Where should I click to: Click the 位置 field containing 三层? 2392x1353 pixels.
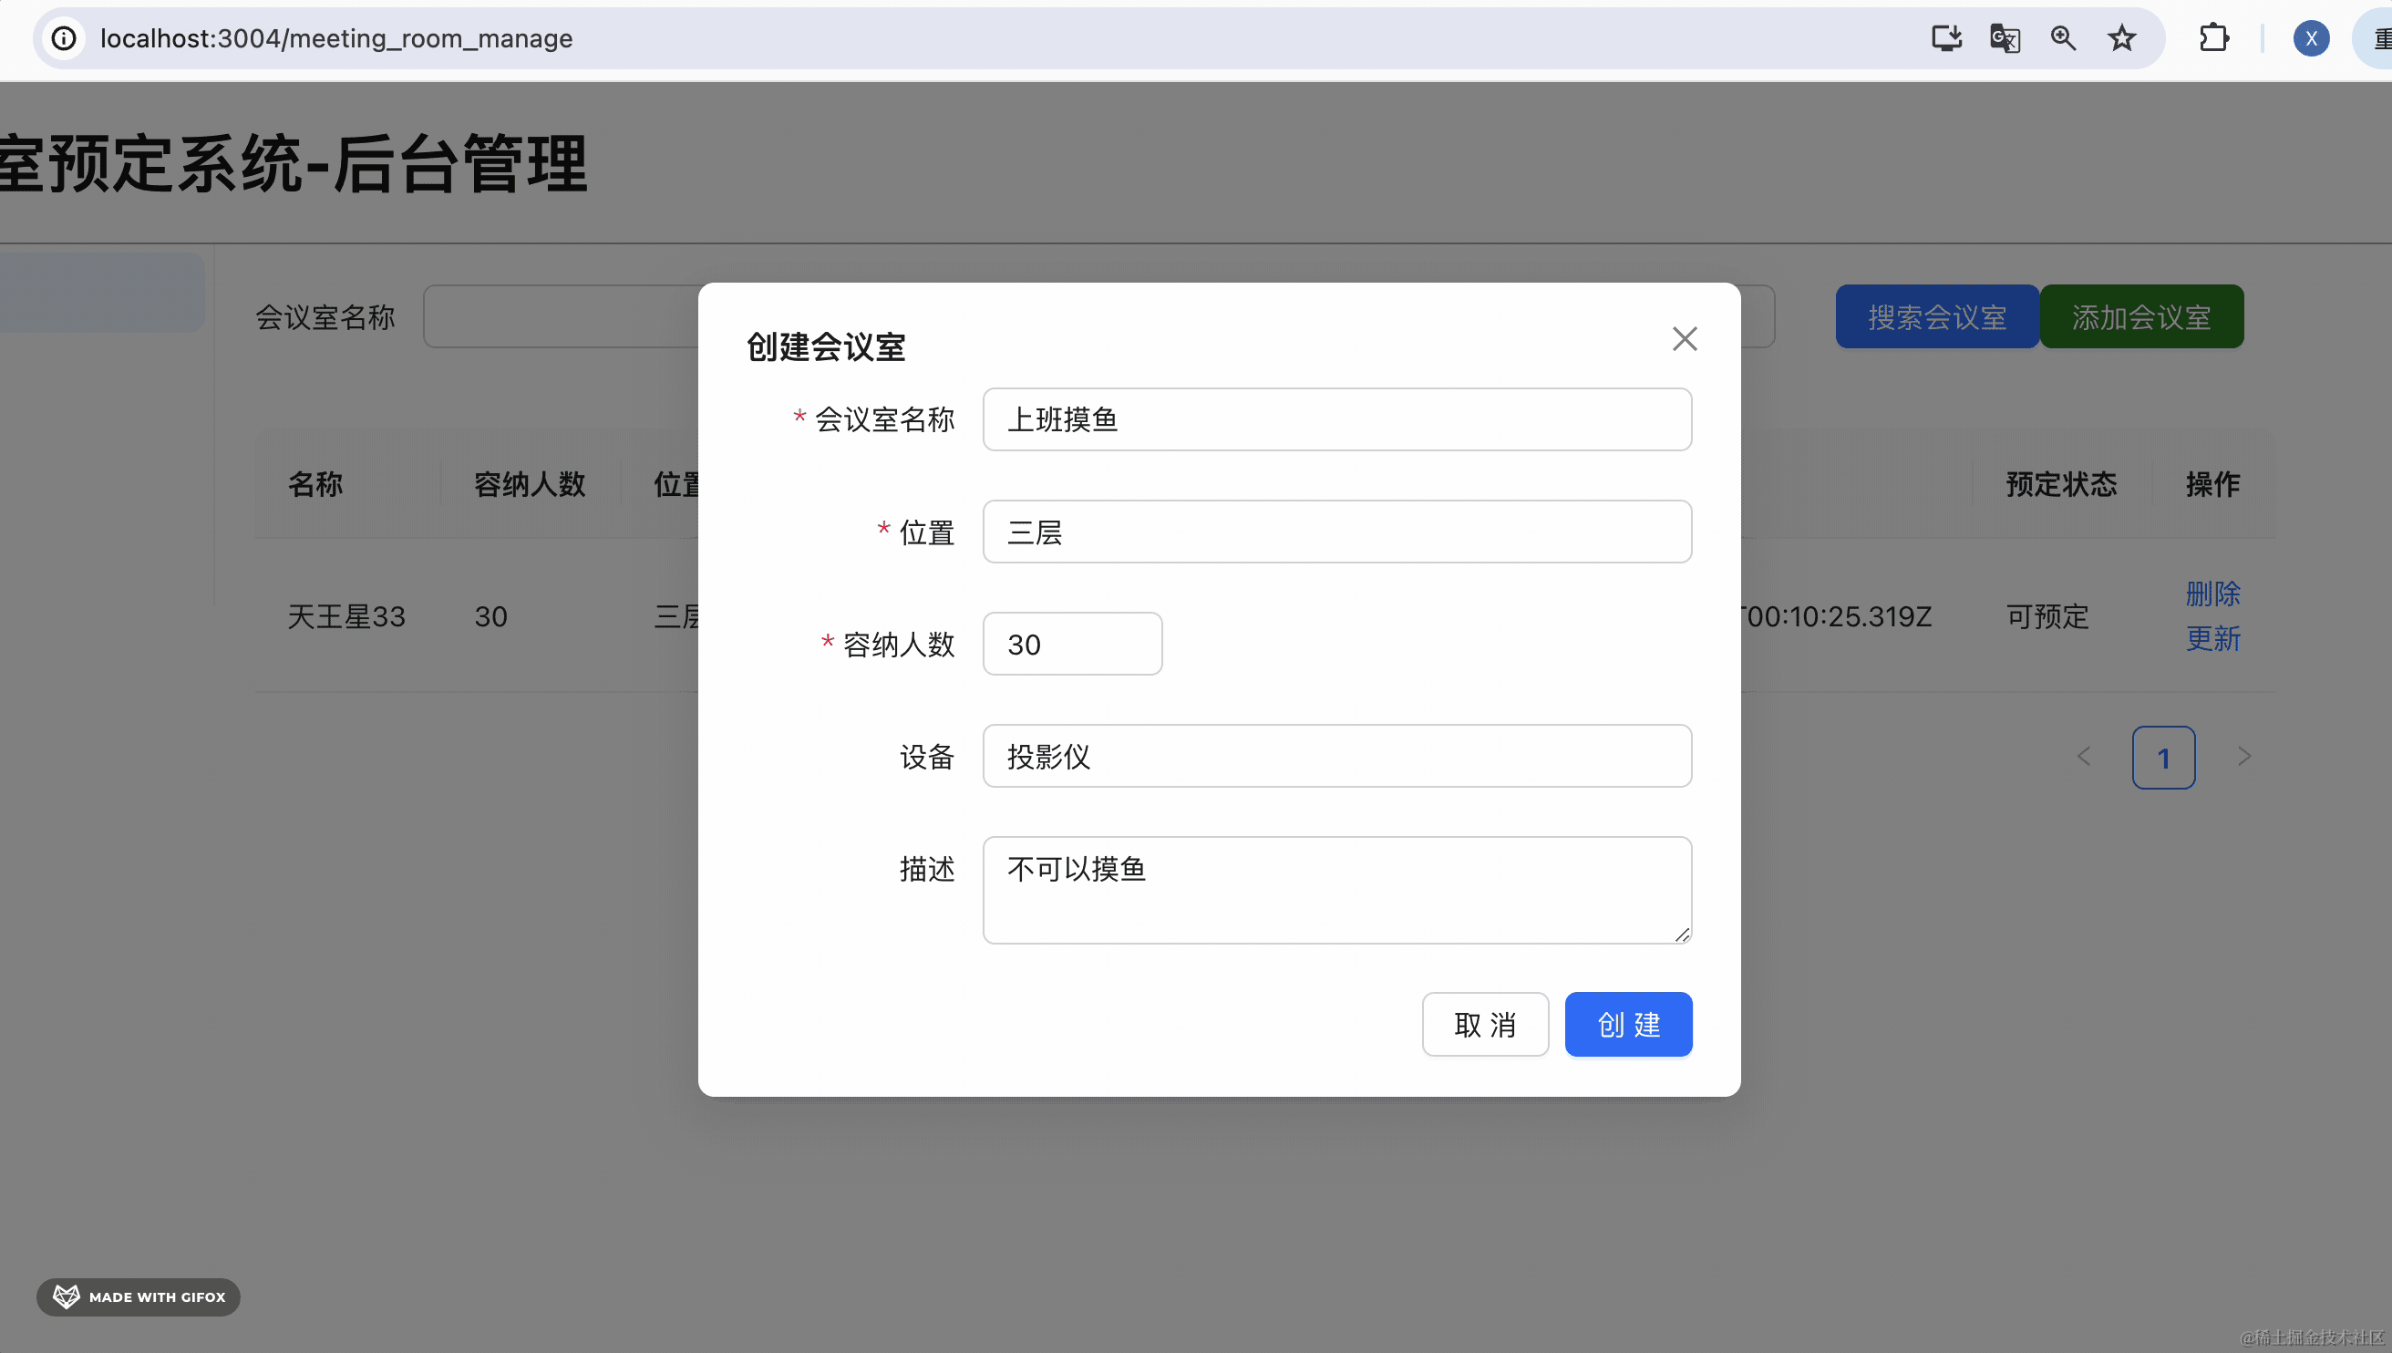[x=1335, y=532]
